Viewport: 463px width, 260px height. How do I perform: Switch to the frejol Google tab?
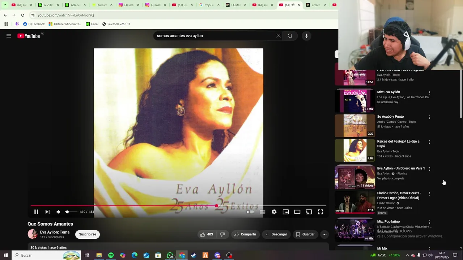pyautogui.click(x=209, y=5)
